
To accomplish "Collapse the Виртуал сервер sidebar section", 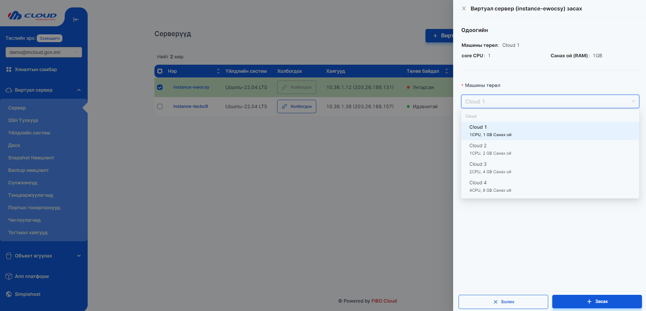I will pos(79,90).
